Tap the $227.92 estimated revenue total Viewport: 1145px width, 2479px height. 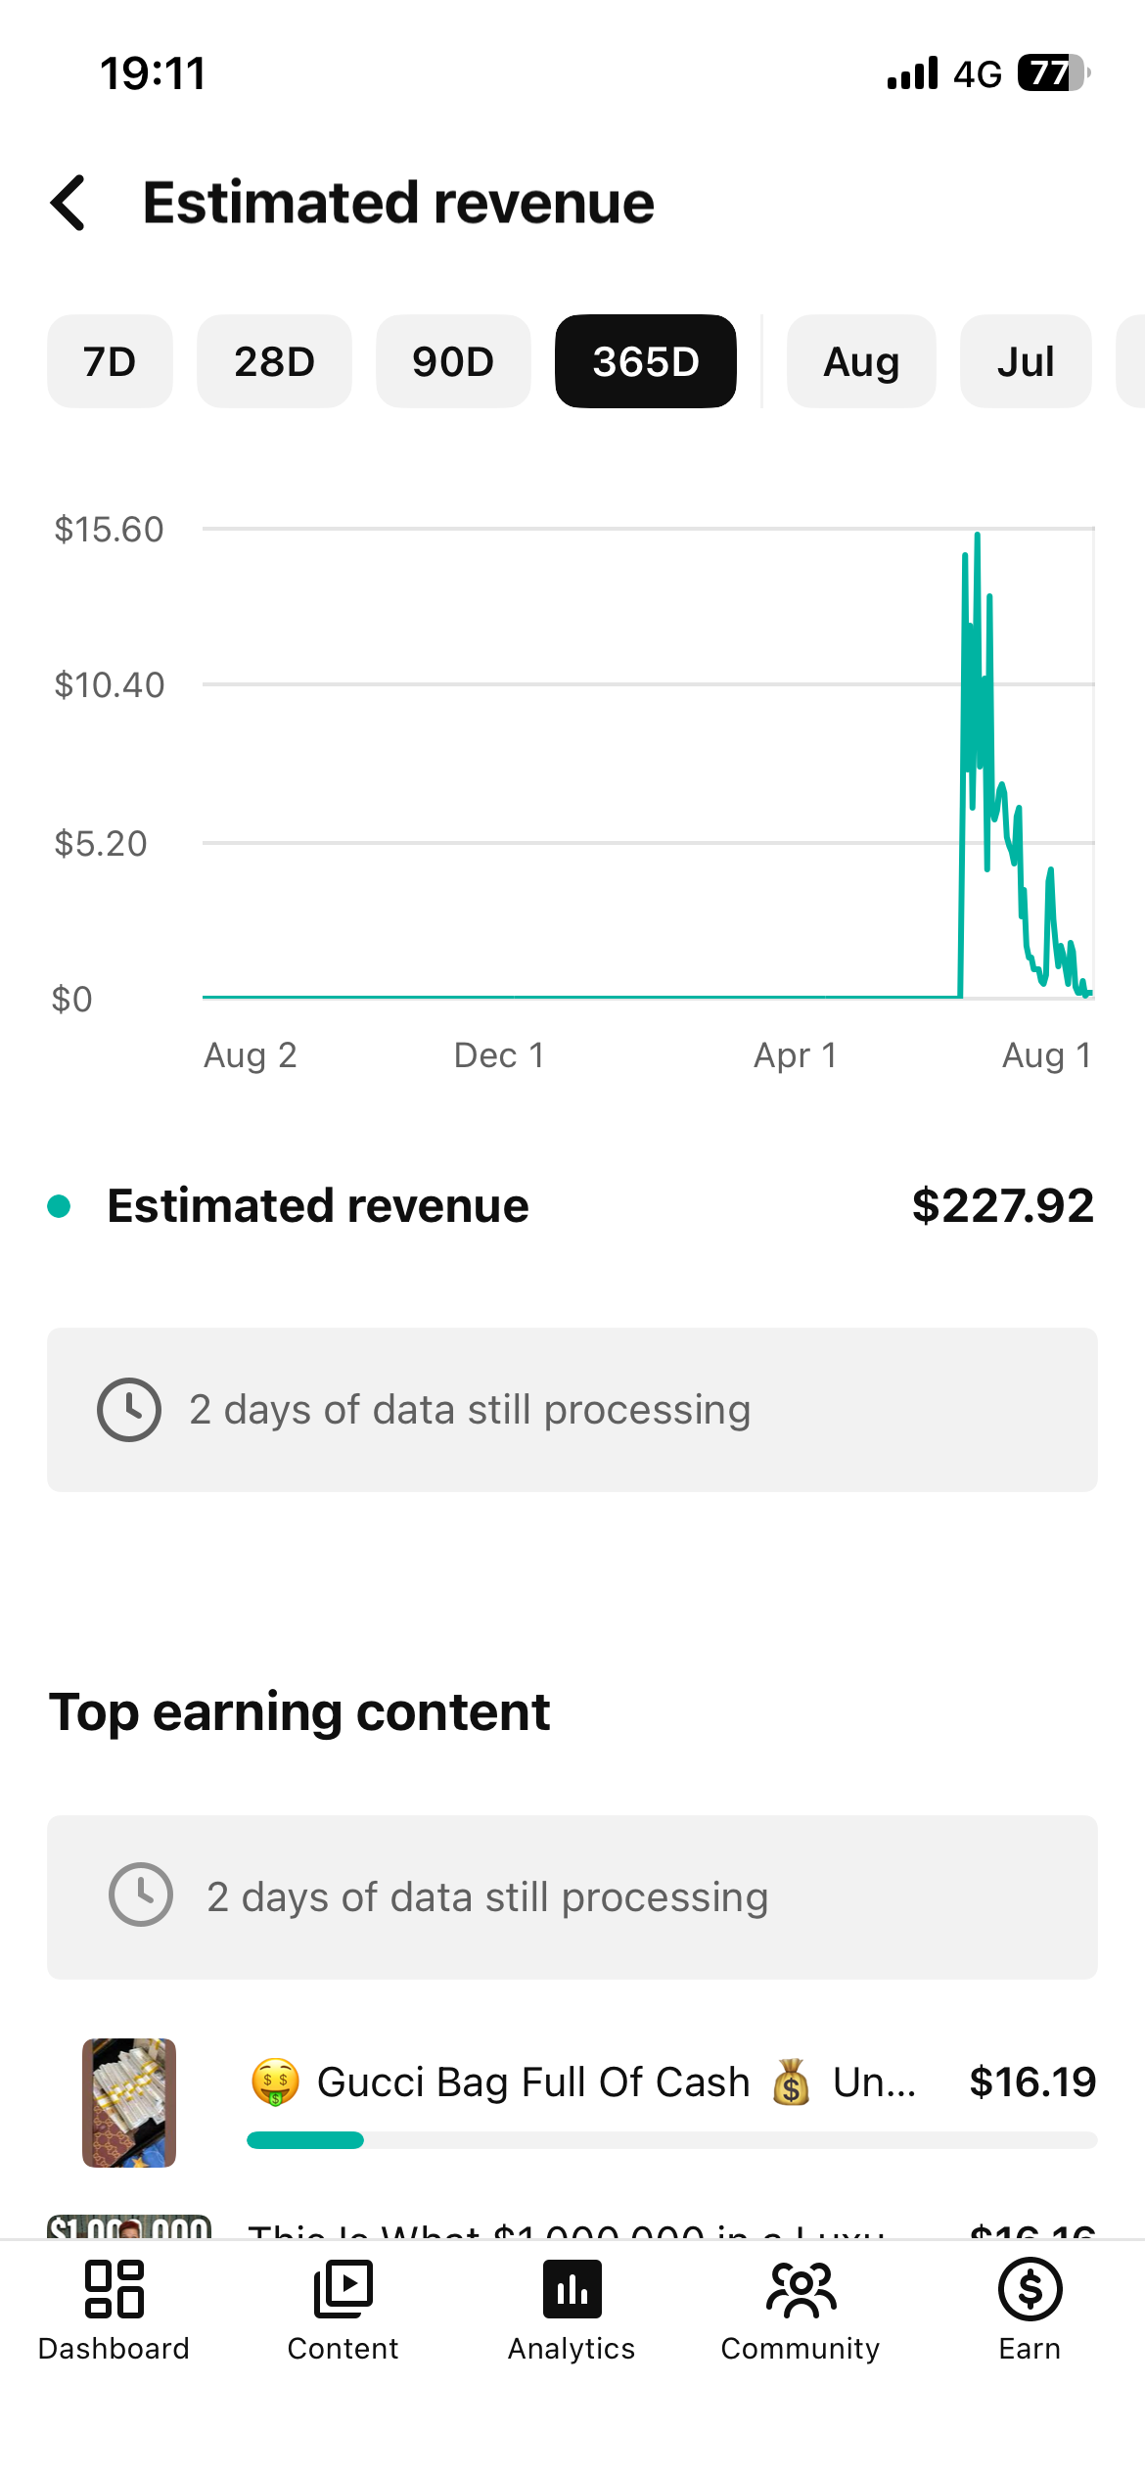pos(1002,1206)
